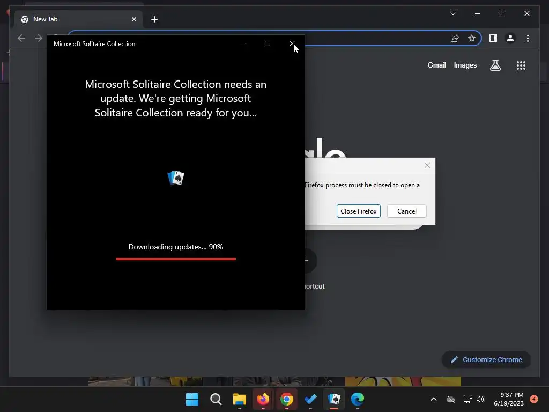Screen dimensions: 549x412
Task: Select the New Tab tab
Action: (x=78, y=19)
